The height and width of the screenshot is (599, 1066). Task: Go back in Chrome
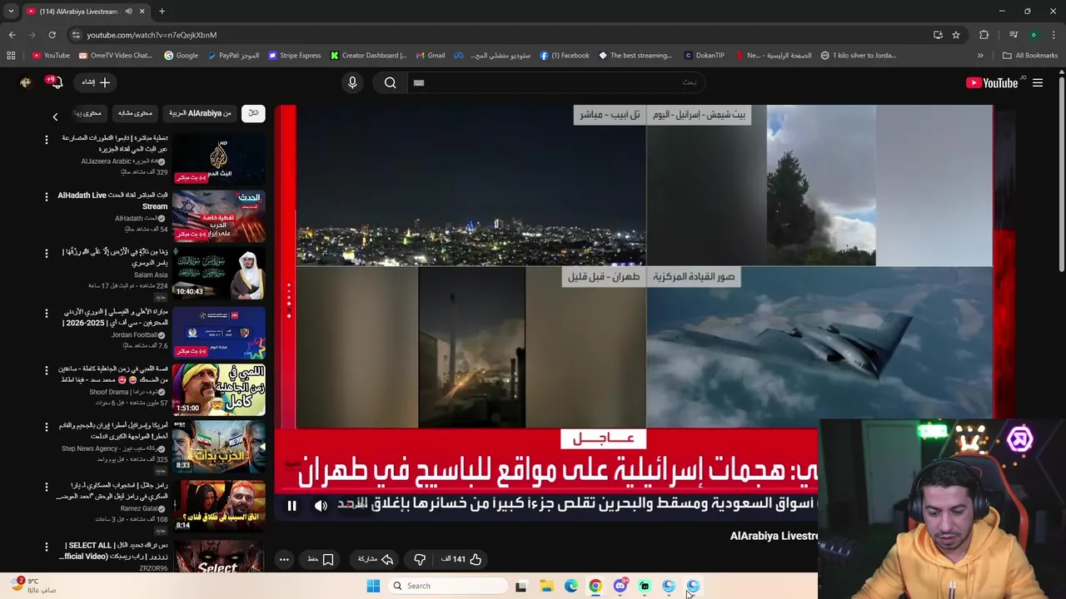(x=12, y=35)
